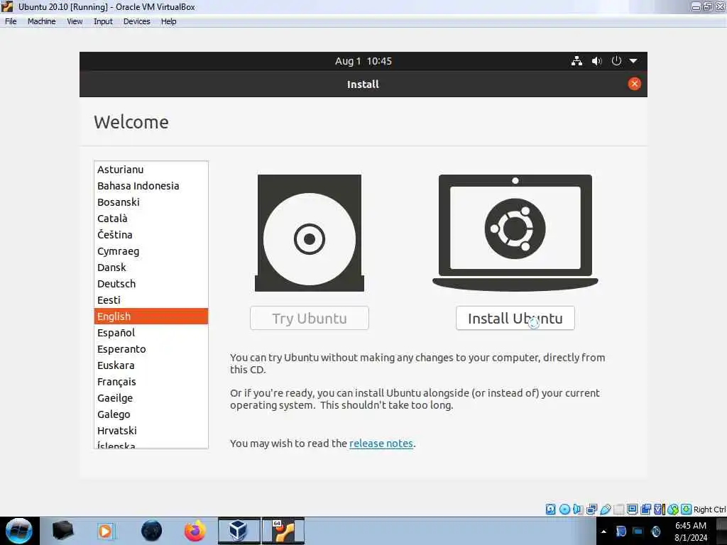This screenshot has height=545, width=727.
Task: Open the VirtualBox Machine menu
Action: [x=42, y=21]
